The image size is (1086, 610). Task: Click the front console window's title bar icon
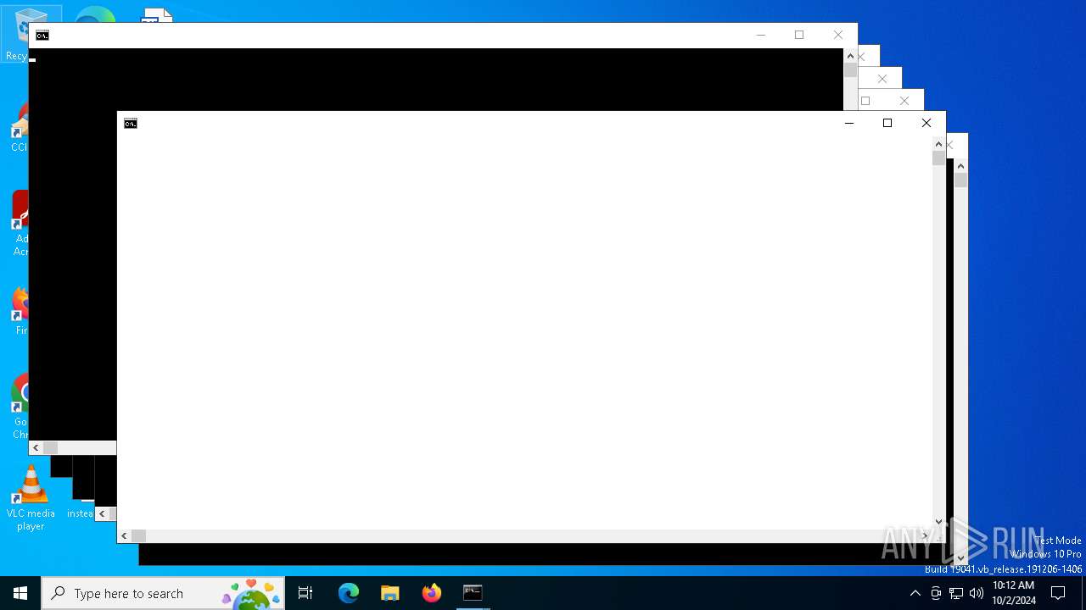tap(131, 124)
